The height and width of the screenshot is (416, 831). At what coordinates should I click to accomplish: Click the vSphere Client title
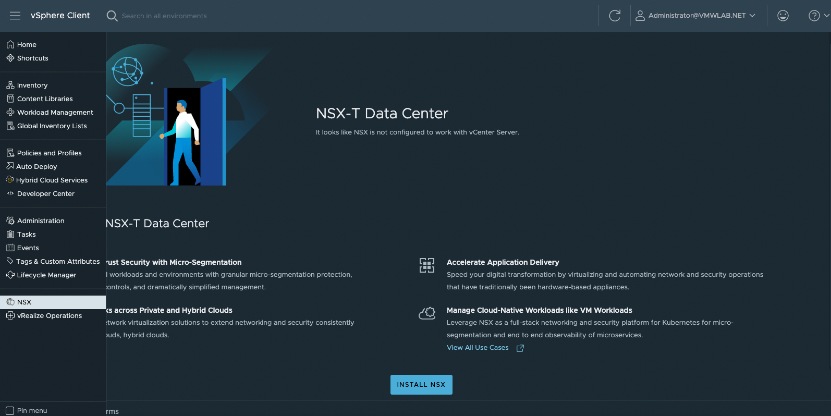pyautogui.click(x=60, y=16)
